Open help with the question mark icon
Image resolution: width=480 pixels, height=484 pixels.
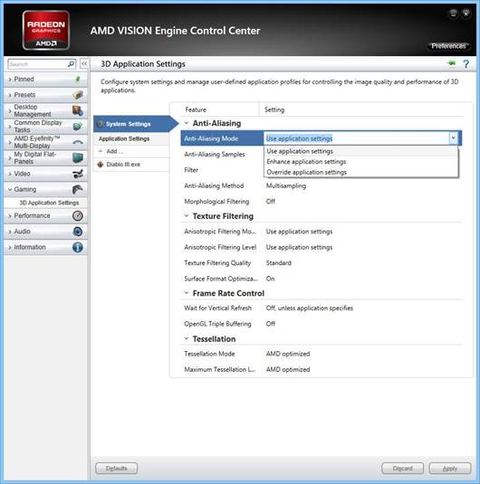466,64
